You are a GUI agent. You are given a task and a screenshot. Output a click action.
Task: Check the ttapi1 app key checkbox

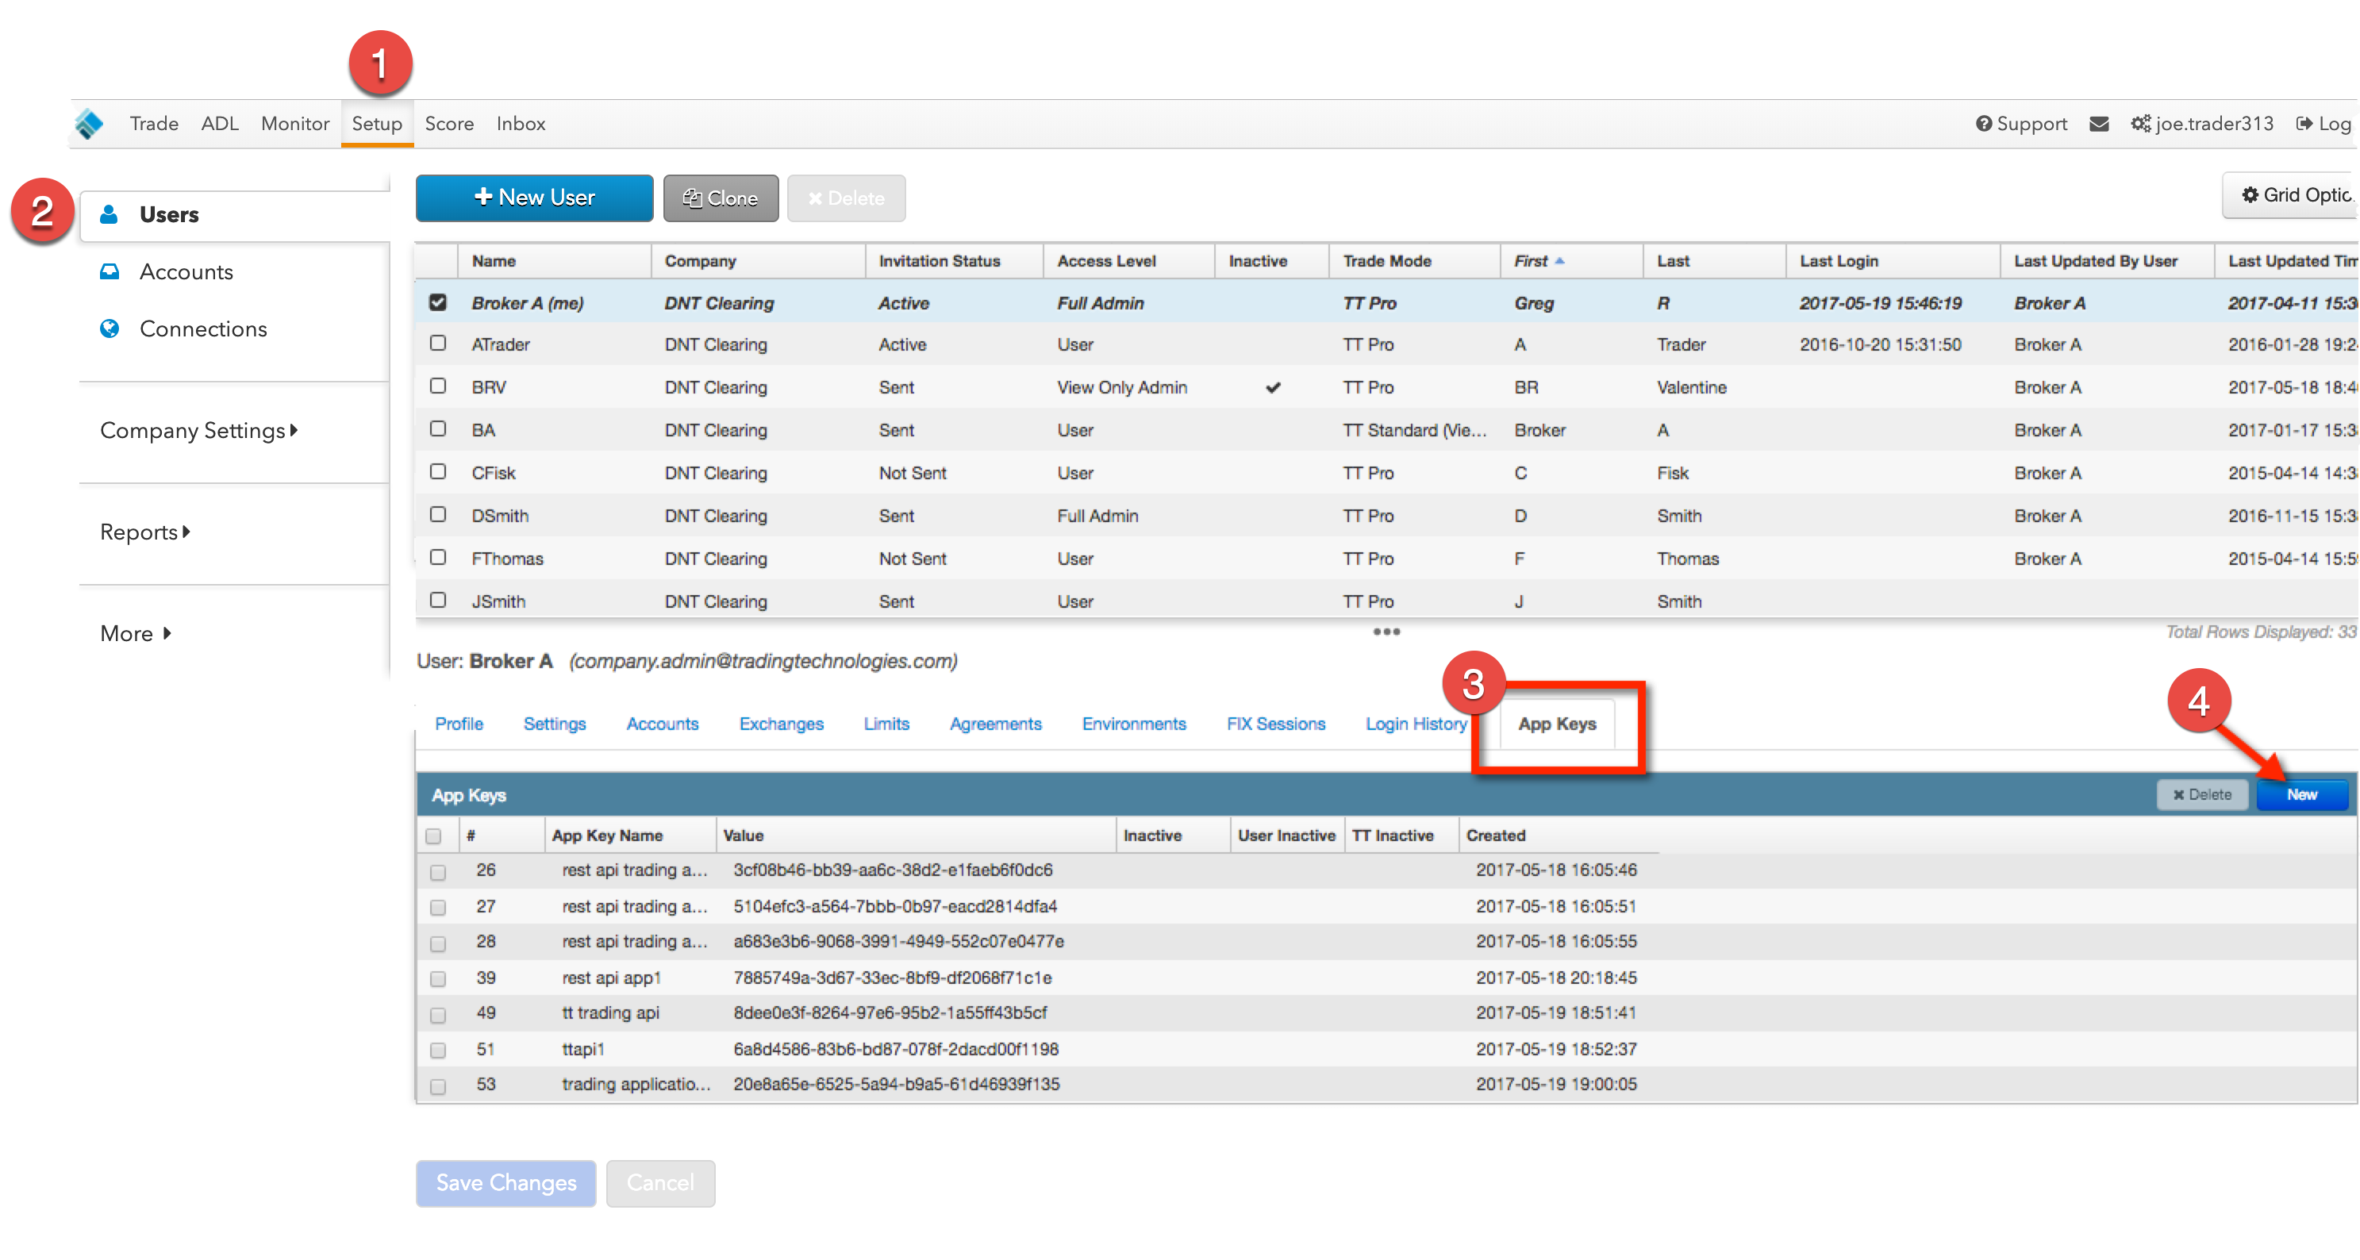tap(438, 1051)
